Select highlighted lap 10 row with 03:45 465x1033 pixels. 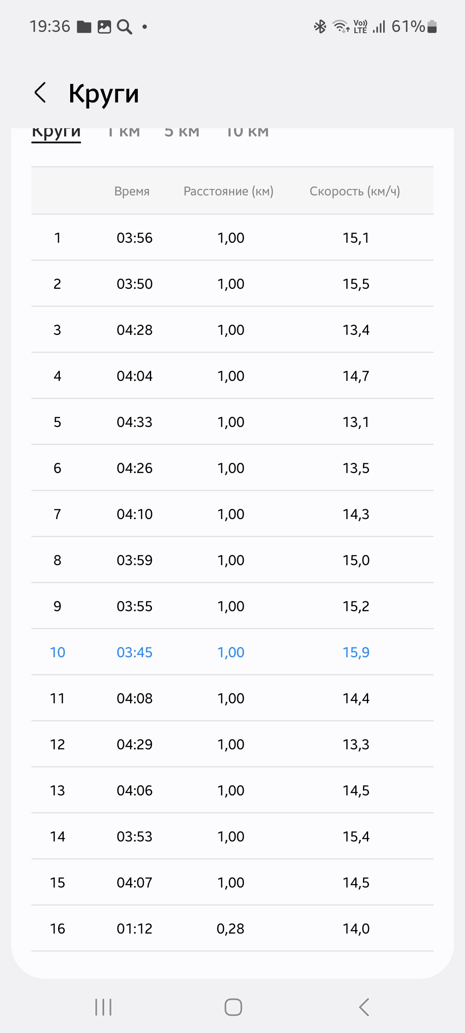(x=232, y=652)
